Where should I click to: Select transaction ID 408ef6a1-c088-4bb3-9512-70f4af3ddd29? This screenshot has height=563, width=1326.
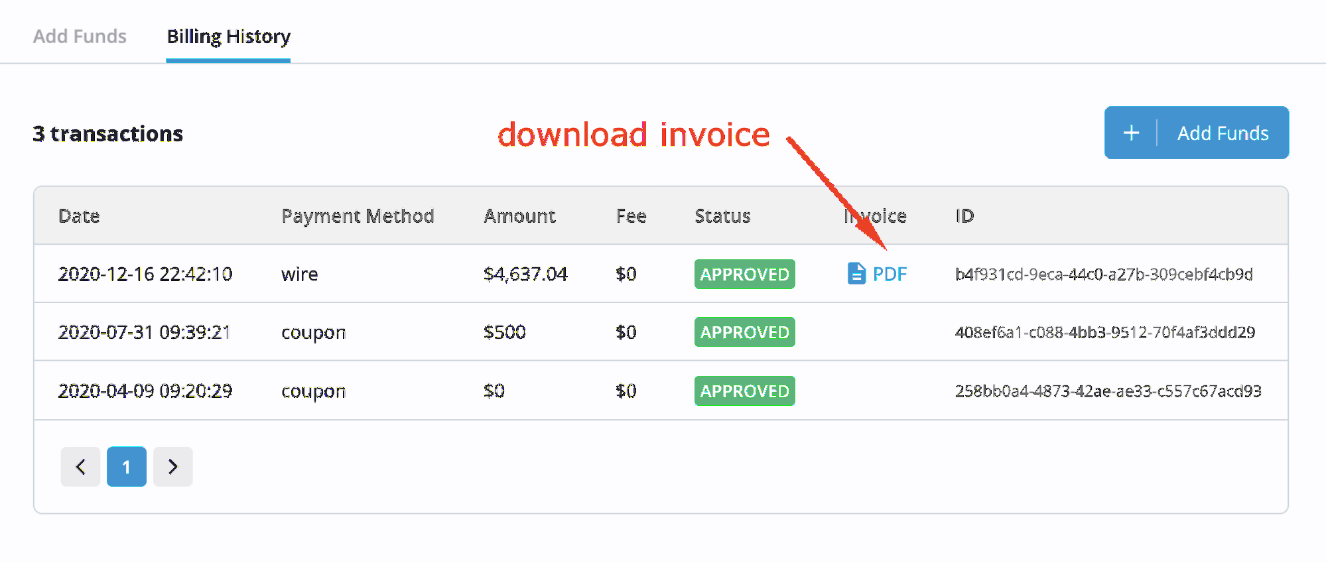[1105, 332]
